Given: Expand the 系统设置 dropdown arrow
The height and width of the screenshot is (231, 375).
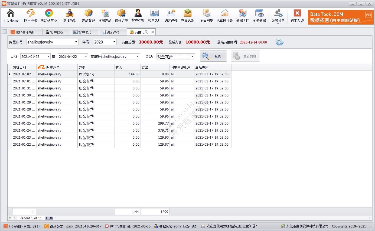Looking at the screenshot, I should click(278, 24).
